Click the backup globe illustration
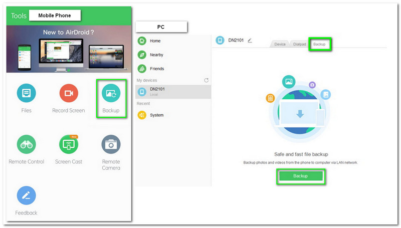Image resolution: width=401 pixels, height=228 pixels. pyautogui.click(x=299, y=108)
